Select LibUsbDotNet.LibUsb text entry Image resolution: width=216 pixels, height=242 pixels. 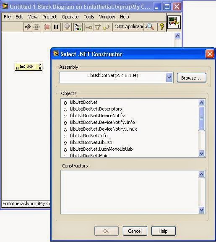tap(91, 142)
